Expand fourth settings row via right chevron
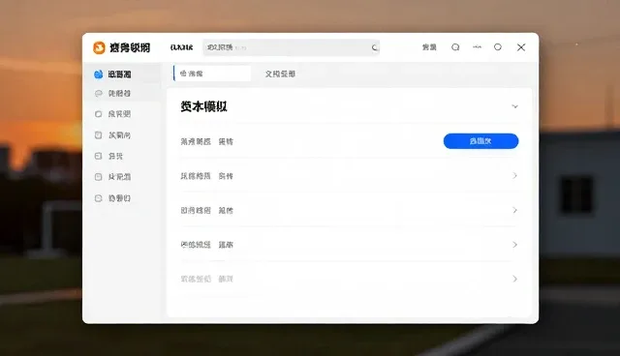Image resolution: width=620 pixels, height=356 pixels. click(514, 245)
